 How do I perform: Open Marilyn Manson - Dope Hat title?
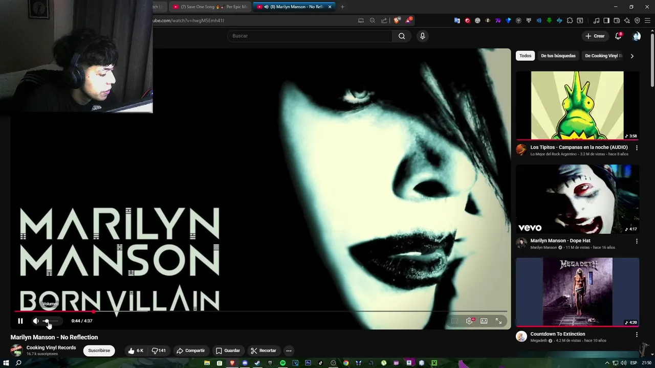click(x=560, y=241)
